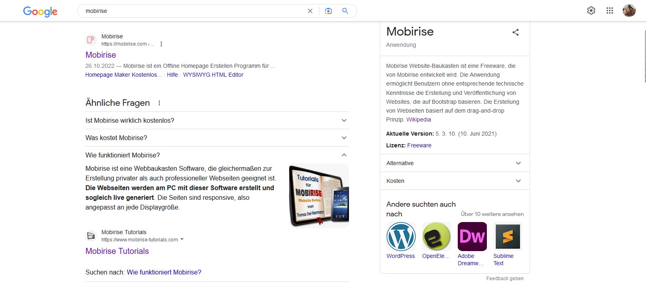Open the Google apps grid
This screenshot has width=647, height=285.
pos(610,10)
